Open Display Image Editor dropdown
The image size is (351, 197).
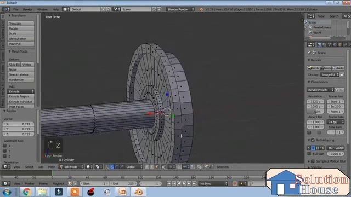(x=330, y=74)
